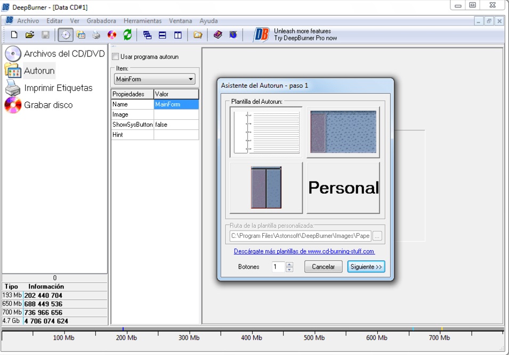This screenshot has width=509, height=355.
Task: Select Imprimir Etiquetas label
Action: [x=59, y=88]
